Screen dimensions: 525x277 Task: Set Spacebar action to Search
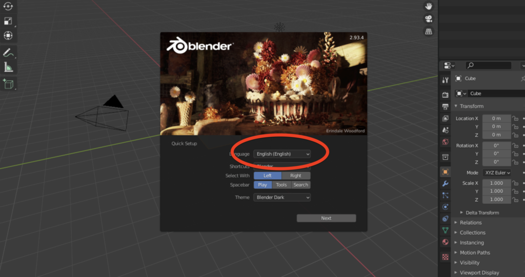point(301,185)
